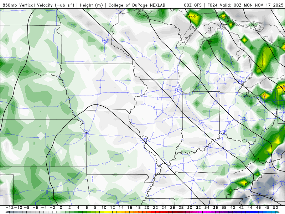This screenshot has width=285, height=214.
Task: Select the -6 value on the color scale
Action: [x=35, y=208]
